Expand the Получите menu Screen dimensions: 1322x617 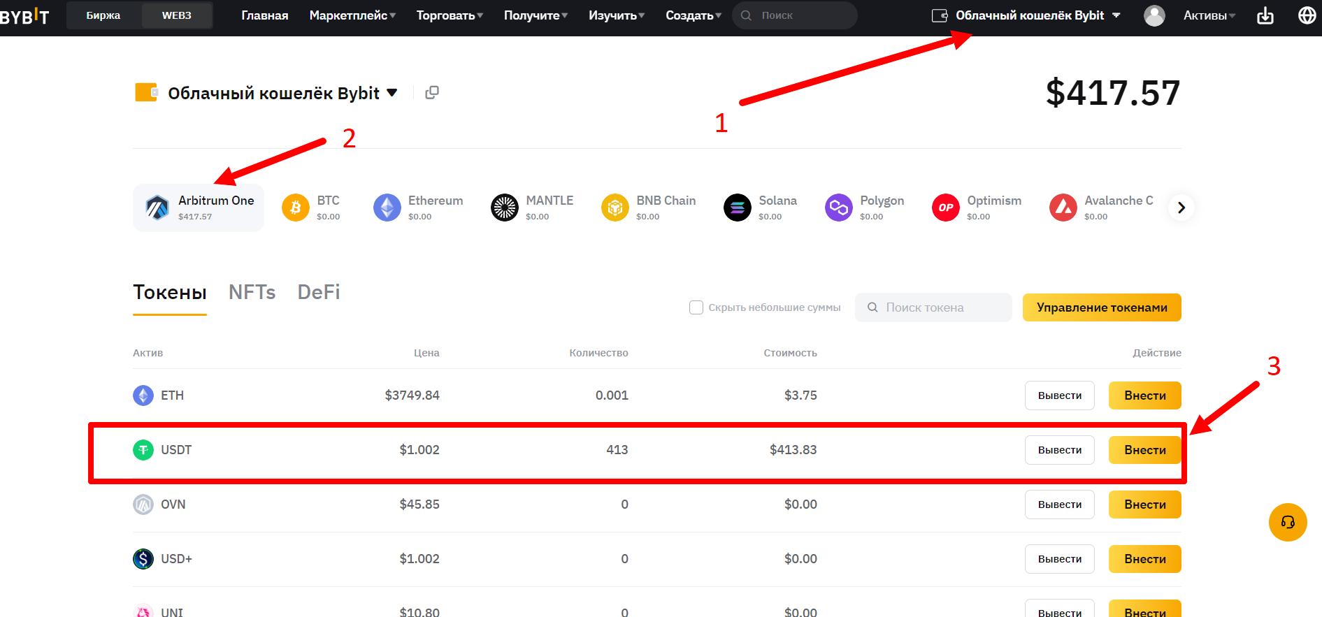tap(536, 15)
